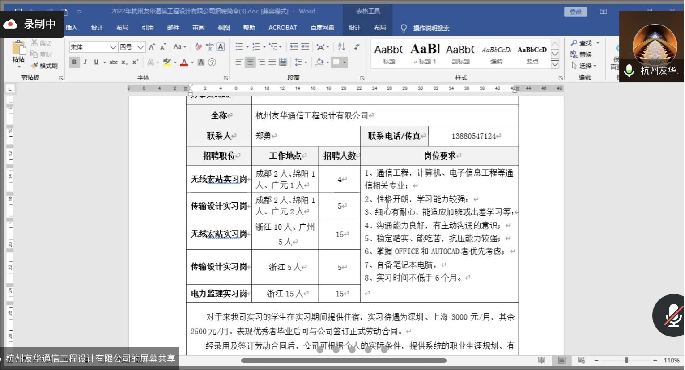The width and height of the screenshot is (685, 370).
Task: Sort table with the A-Z sort icon
Action: coord(341,47)
